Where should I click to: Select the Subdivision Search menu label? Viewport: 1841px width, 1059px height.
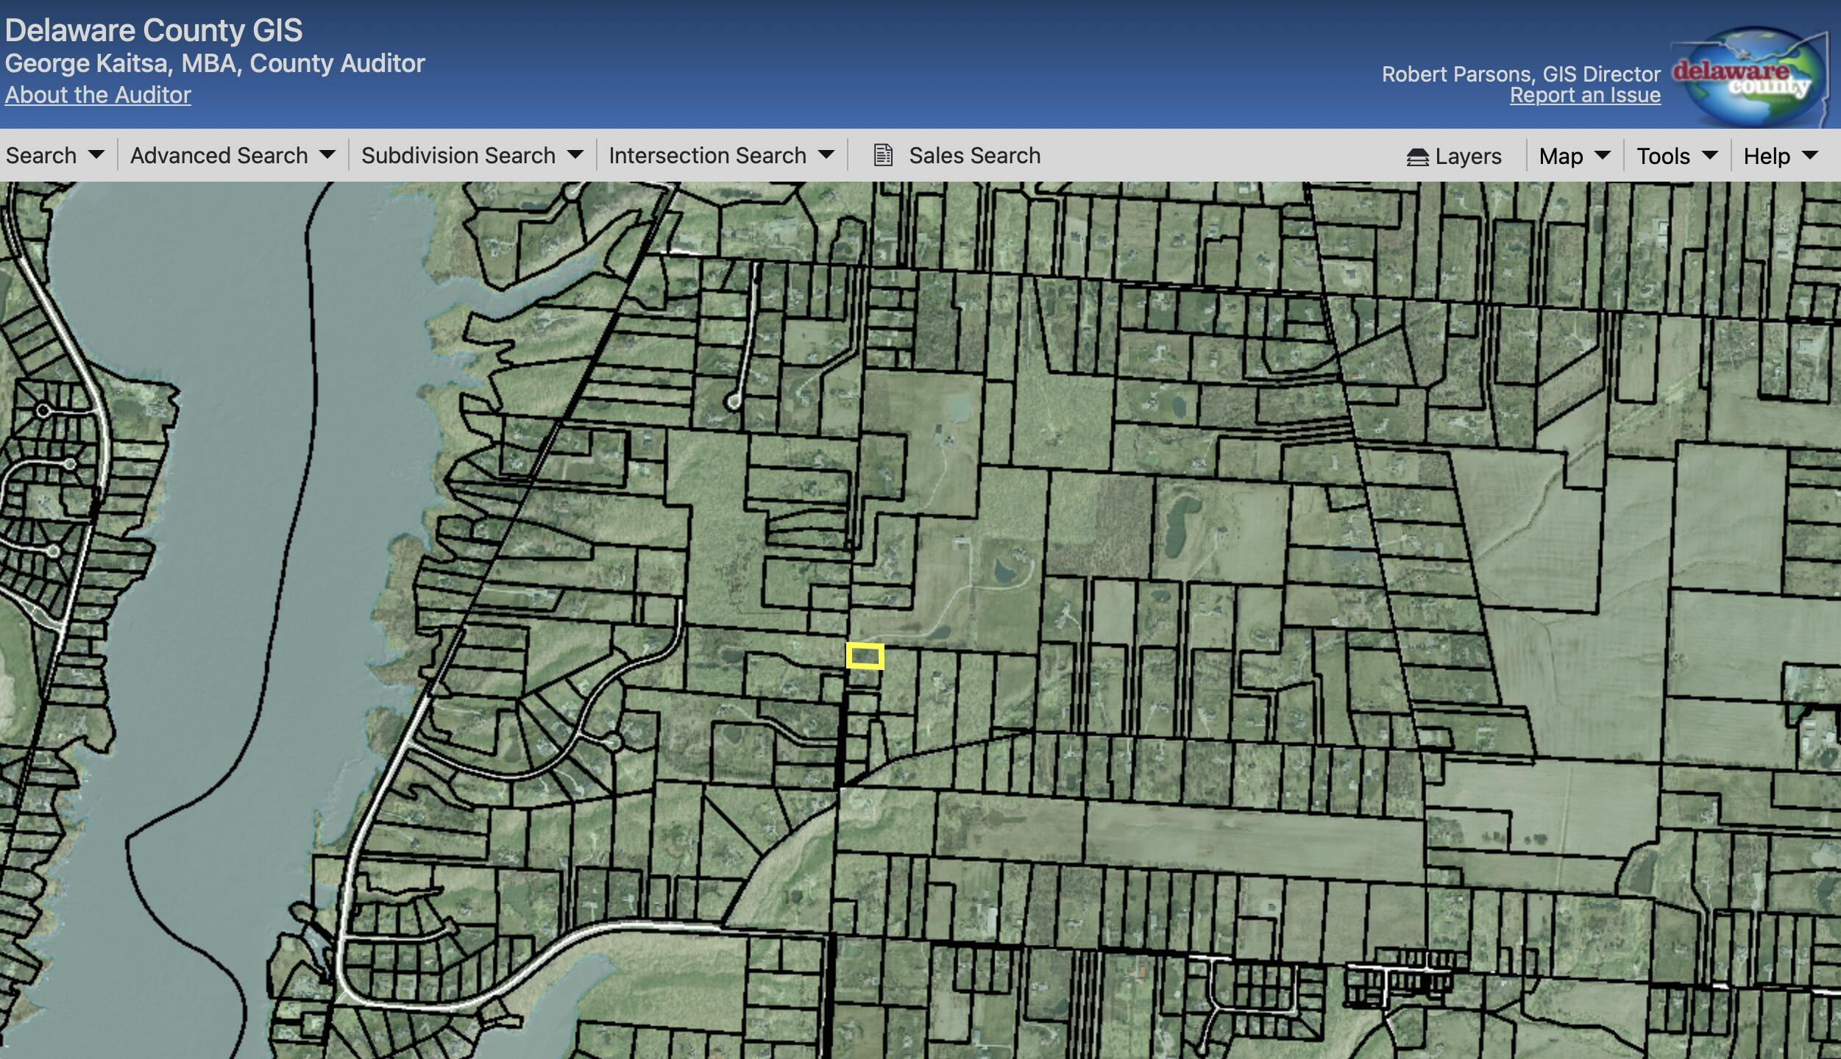click(x=458, y=155)
